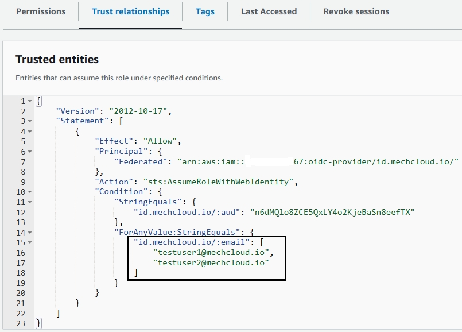
Task: Collapse the Principal block fold arrow
Action: [29, 152]
